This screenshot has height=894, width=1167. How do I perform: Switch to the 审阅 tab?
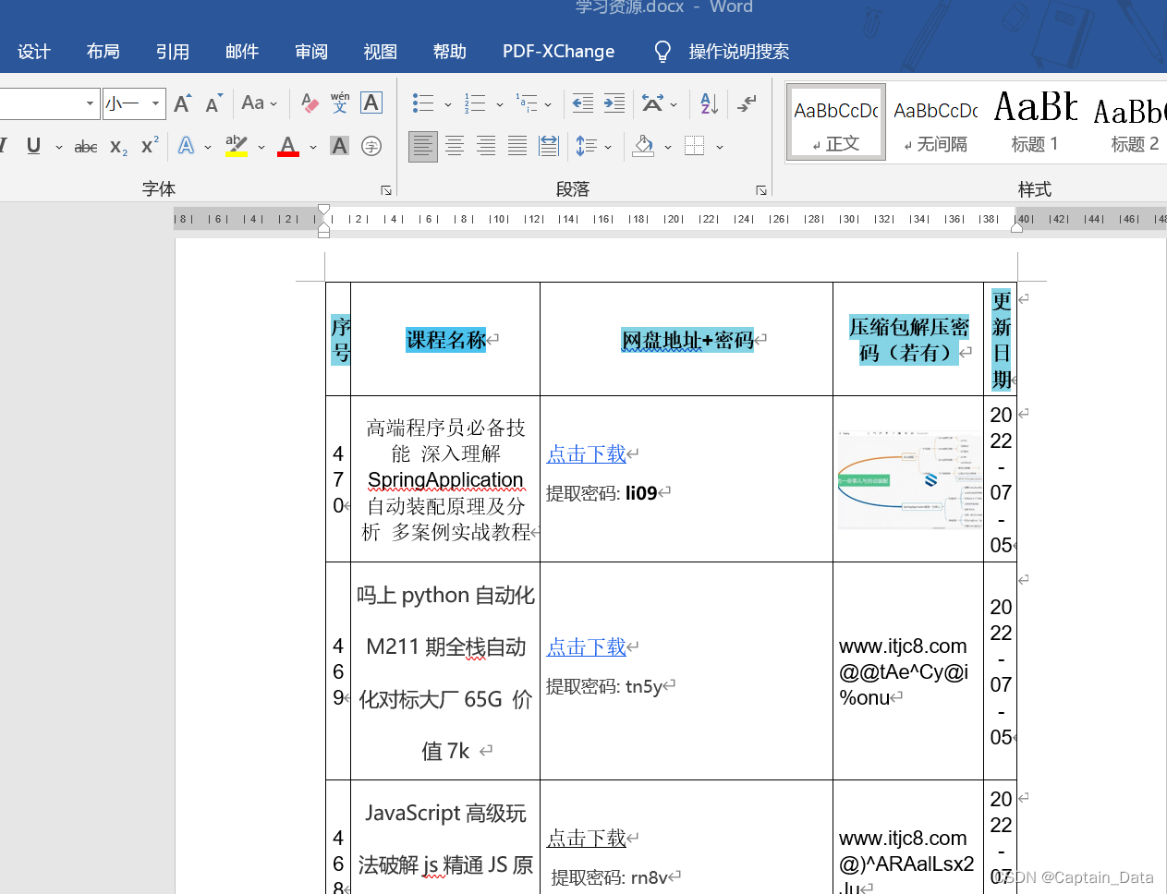pos(311,52)
